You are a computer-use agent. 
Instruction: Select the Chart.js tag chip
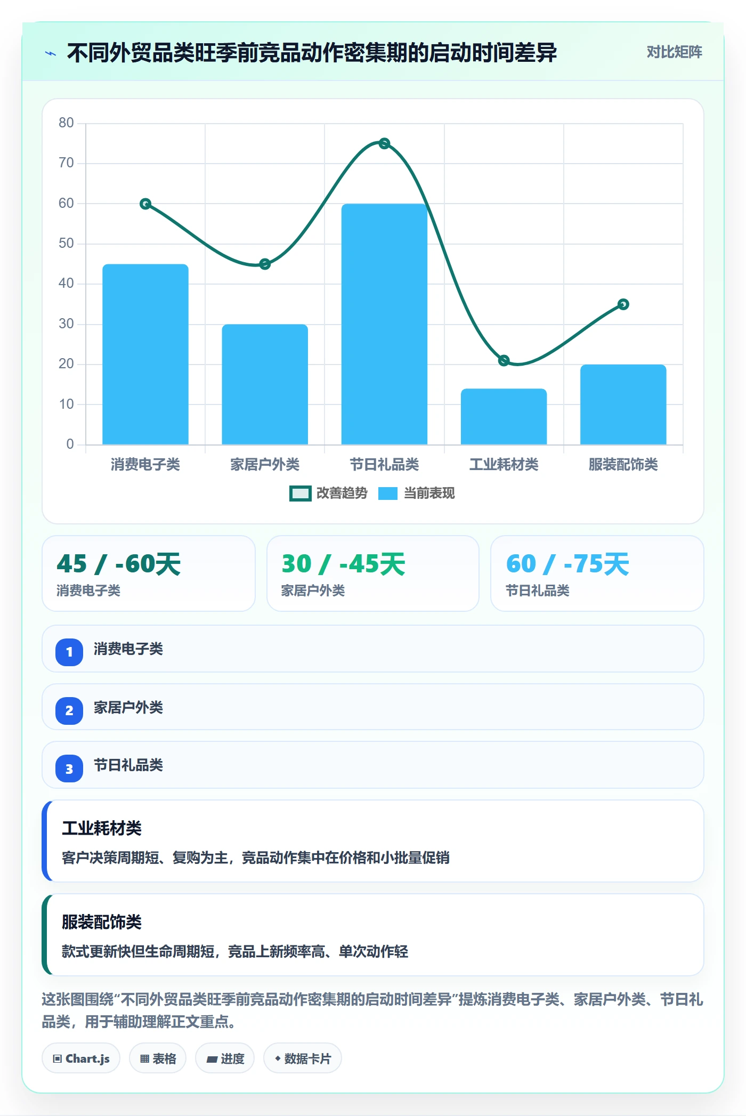click(x=81, y=1058)
